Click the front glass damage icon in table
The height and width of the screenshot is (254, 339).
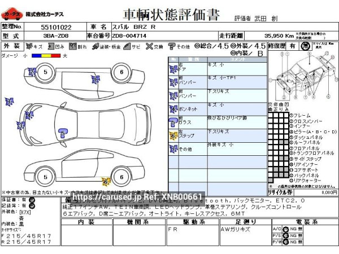tap(172, 119)
